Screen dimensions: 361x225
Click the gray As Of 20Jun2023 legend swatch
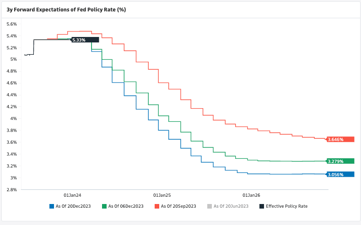(210, 206)
